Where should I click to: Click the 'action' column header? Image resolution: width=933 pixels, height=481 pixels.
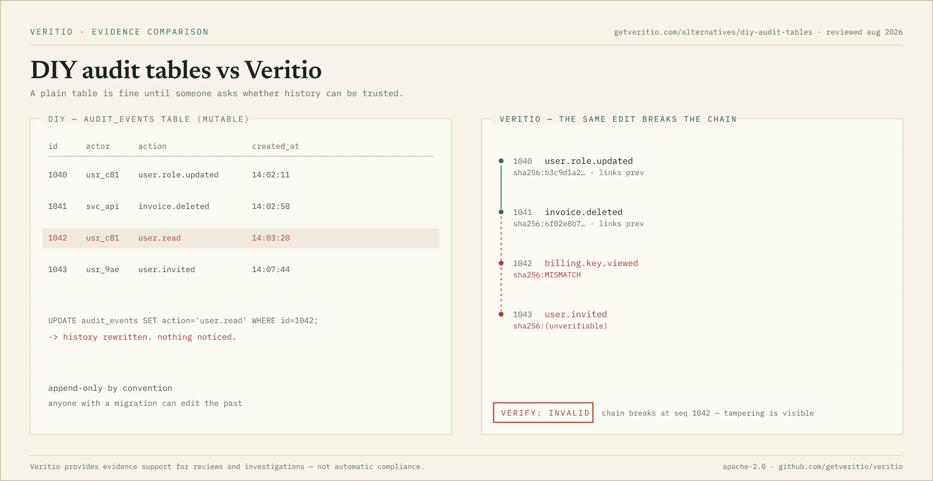click(152, 146)
